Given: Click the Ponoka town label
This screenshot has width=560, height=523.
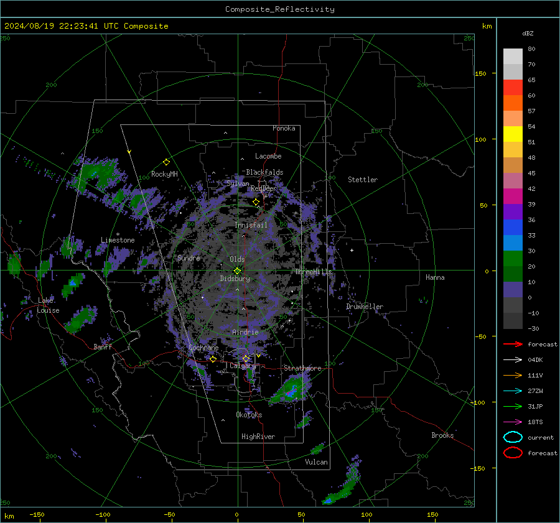Looking at the screenshot, I should click(284, 128).
